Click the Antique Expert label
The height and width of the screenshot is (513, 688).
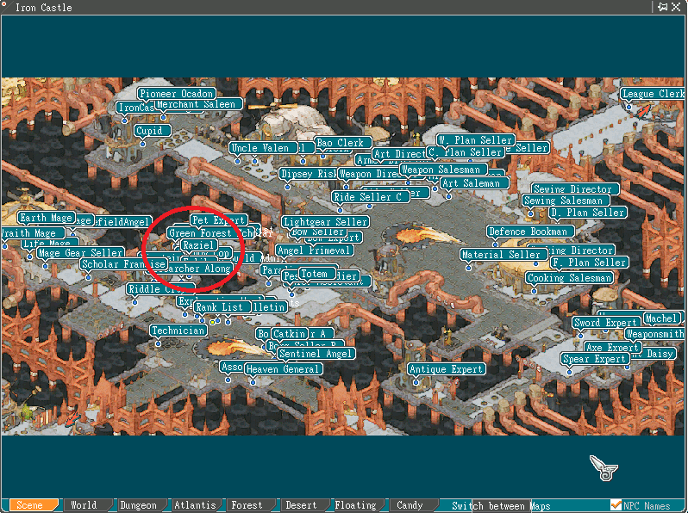point(447,369)
